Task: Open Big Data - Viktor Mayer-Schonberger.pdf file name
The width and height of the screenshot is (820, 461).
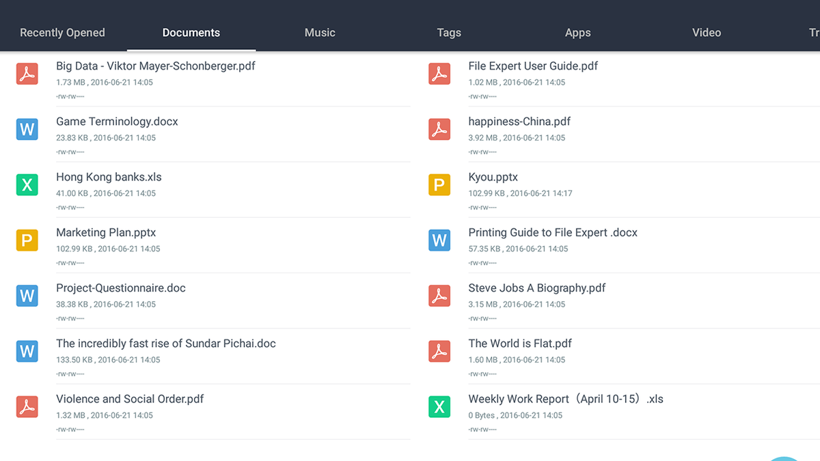Action: (x=156, y=66)
